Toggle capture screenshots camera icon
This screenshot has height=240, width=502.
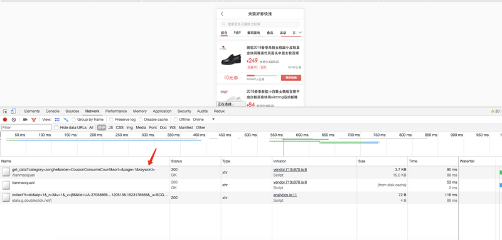[x=25, y=120]
